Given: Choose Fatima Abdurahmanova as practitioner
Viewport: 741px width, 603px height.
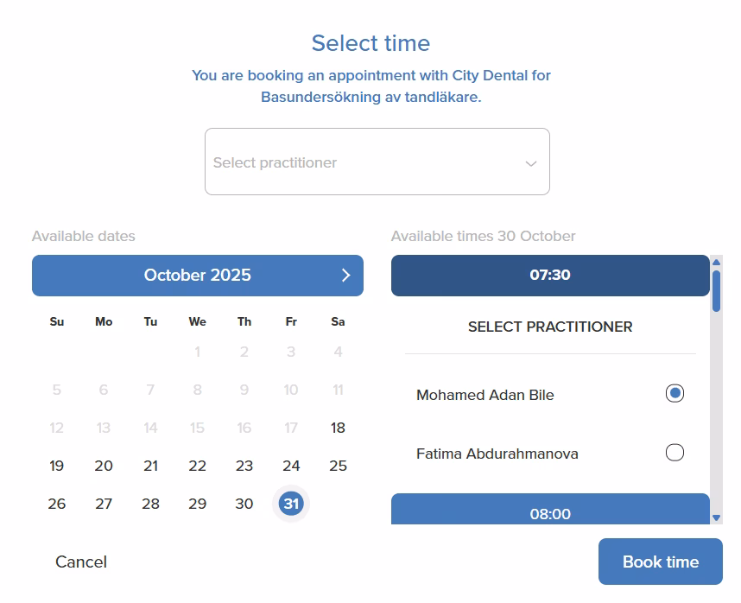Looking at the screenshot, I should coord(676,452).
